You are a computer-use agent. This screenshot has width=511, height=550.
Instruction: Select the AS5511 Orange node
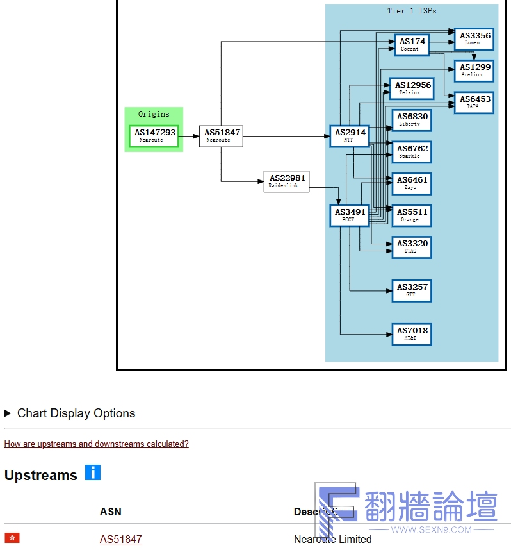tap(411, 215)
